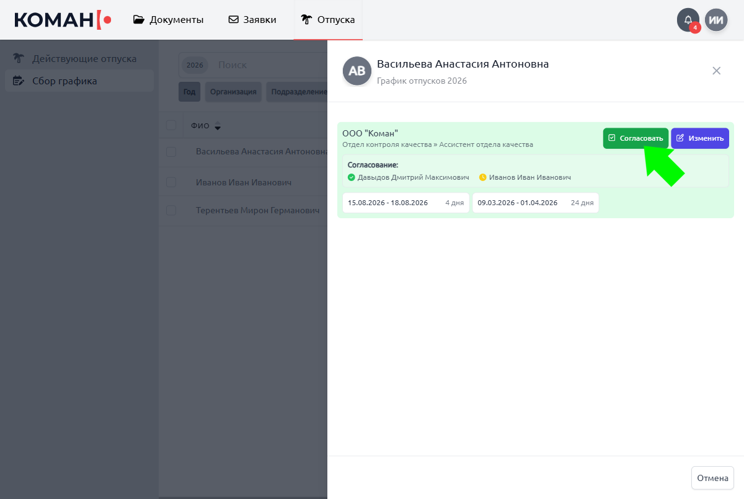Open the Год filter dropdown

point(189,92)
